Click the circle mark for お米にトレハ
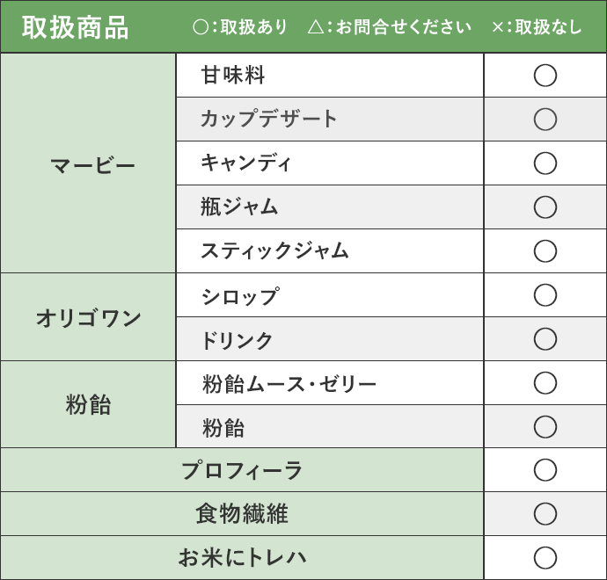The width and height of the screenshot is (607, 580). tap(545, 557)
